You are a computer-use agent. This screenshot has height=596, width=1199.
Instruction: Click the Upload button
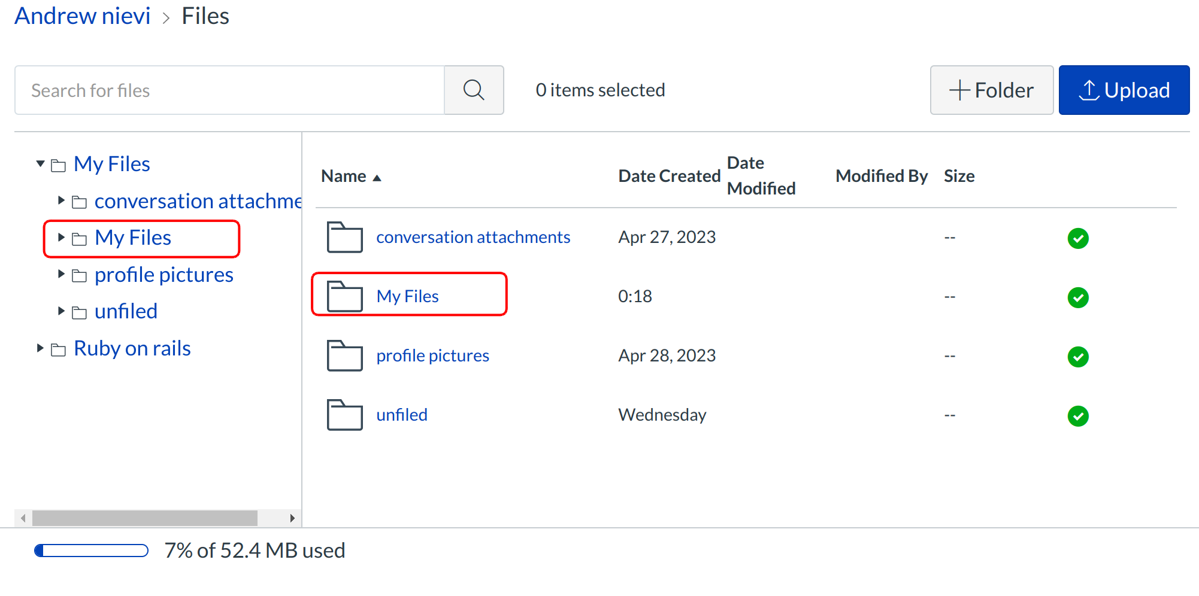[1124, 90]
